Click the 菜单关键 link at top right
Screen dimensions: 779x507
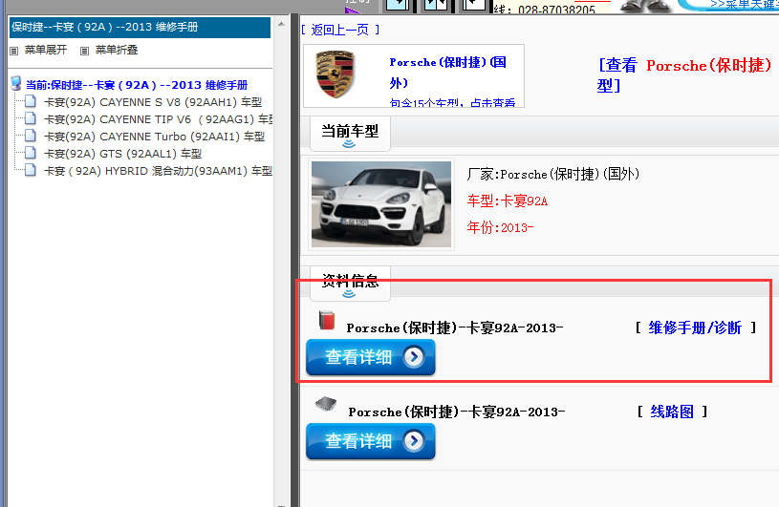744,5
